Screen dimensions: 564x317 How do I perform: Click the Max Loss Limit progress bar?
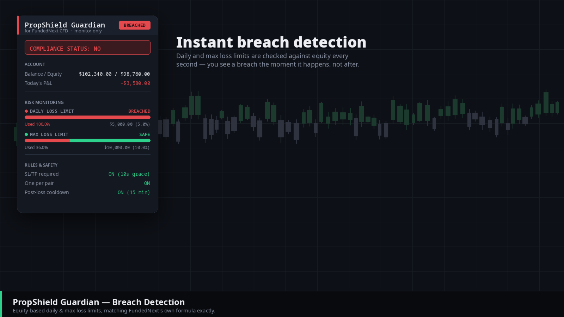(87, 141)
